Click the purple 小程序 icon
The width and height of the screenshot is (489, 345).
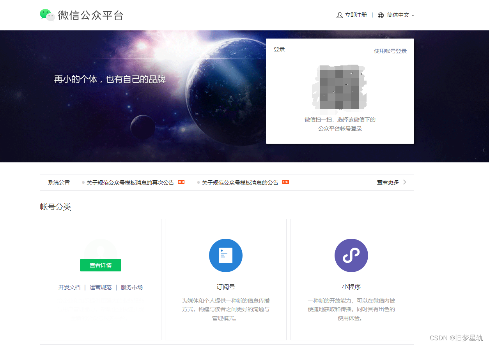point(351,255)
